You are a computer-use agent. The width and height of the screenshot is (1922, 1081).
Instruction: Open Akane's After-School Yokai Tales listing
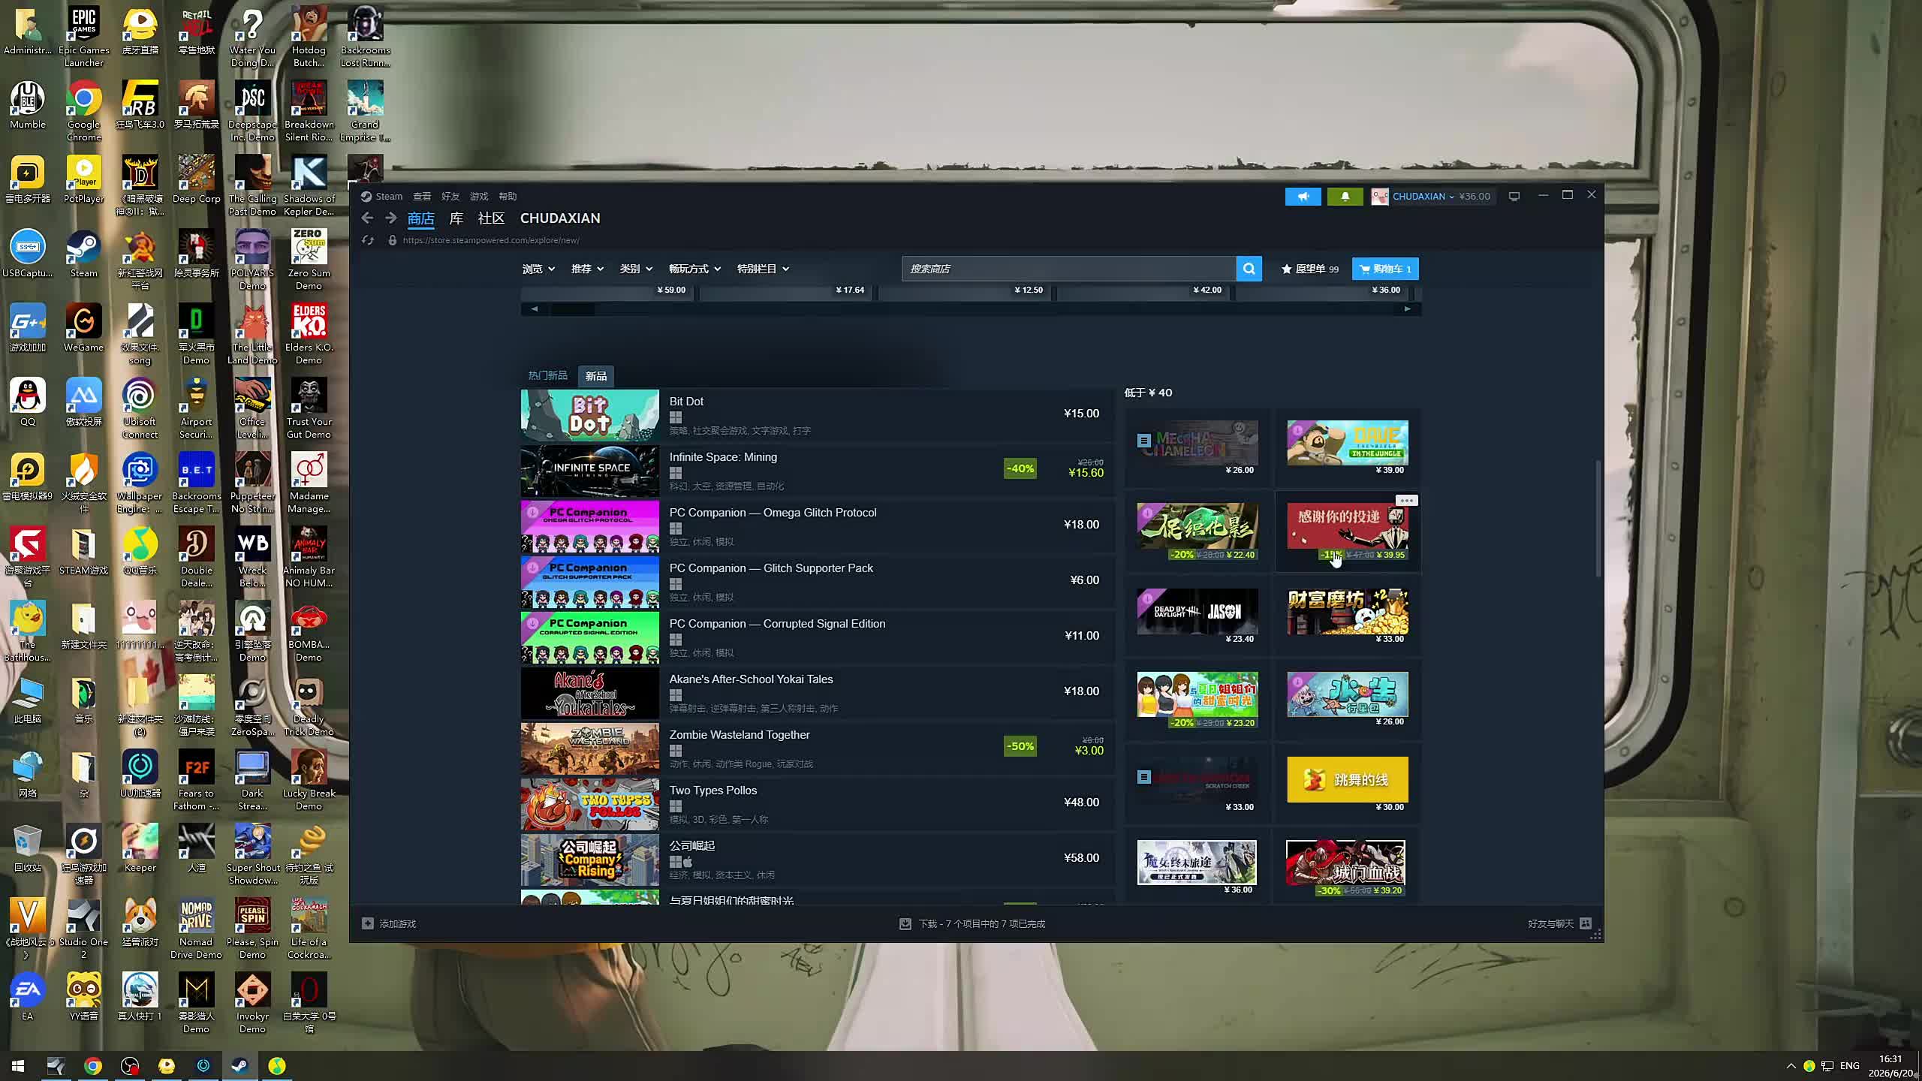click(x=817, y=693)
